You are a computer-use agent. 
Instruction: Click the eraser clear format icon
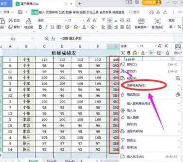(x=93, y=27)
